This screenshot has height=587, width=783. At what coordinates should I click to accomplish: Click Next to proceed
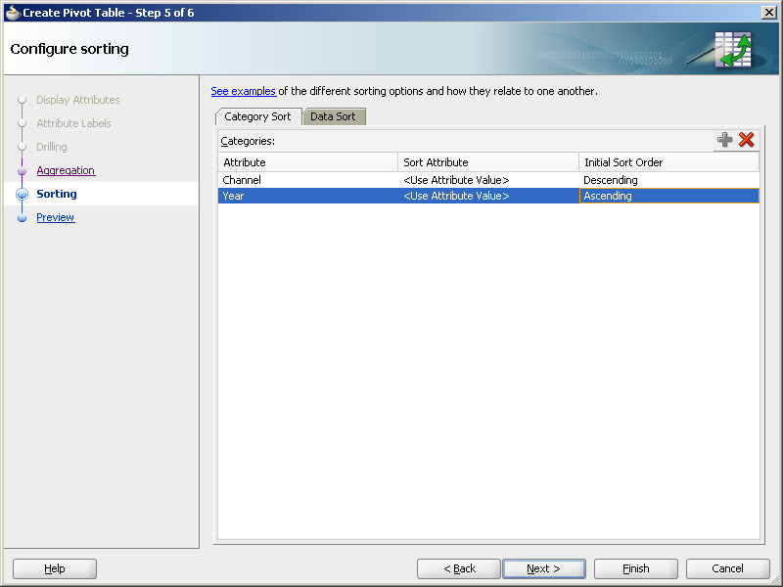pos(544,568)
